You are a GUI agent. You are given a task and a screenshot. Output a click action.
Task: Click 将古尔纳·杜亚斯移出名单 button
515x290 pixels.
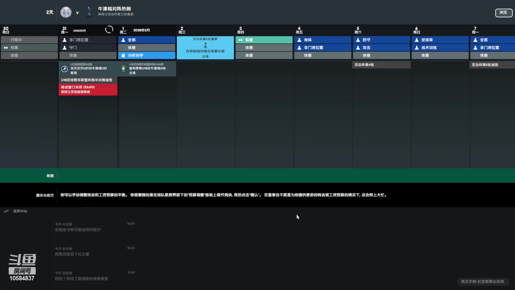[483, 281]
